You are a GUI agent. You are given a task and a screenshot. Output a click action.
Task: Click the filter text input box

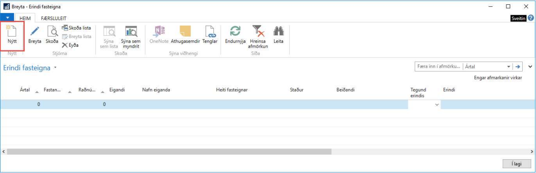[x=438, y=67]
